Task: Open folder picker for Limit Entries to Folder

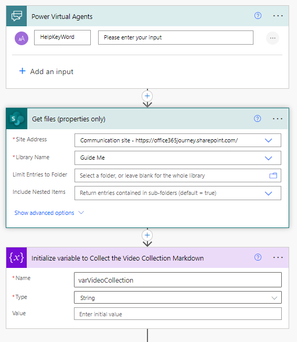Action: tap(273, 175)
